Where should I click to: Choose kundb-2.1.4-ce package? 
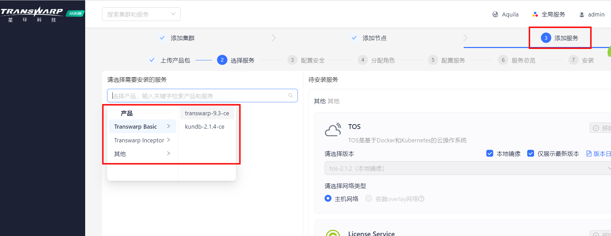[207, 127]
